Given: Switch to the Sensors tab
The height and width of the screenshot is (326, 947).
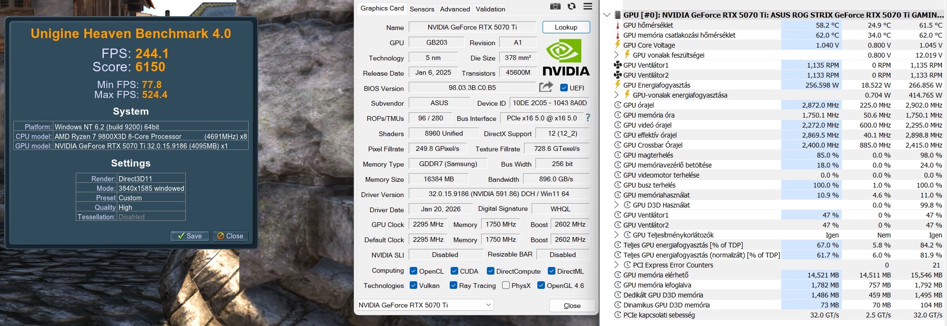Looking at the screenshot, I should point(422,9).
